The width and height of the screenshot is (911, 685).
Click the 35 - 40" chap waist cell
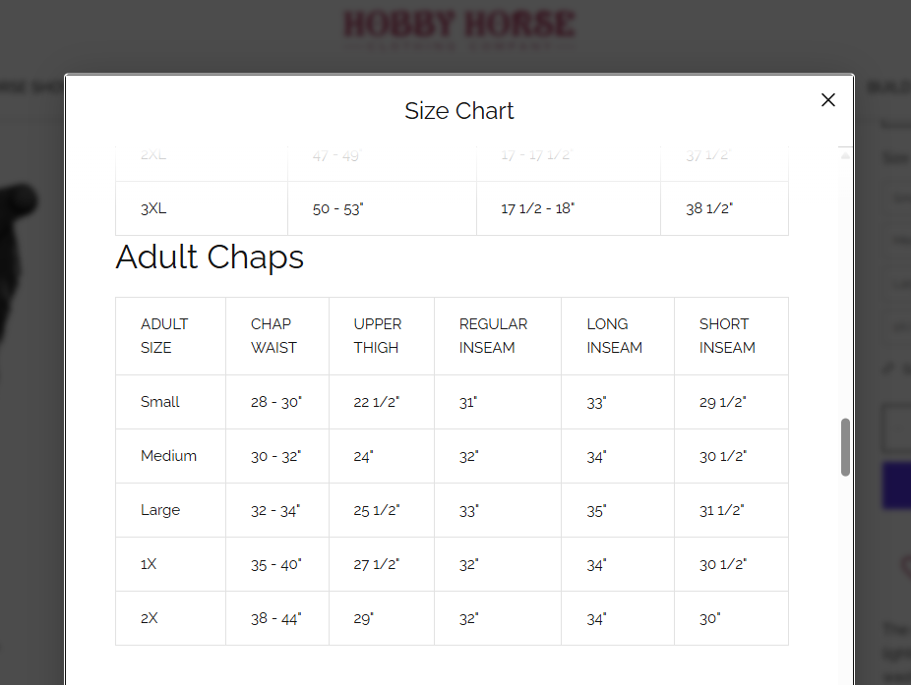(x=277, y=564)
